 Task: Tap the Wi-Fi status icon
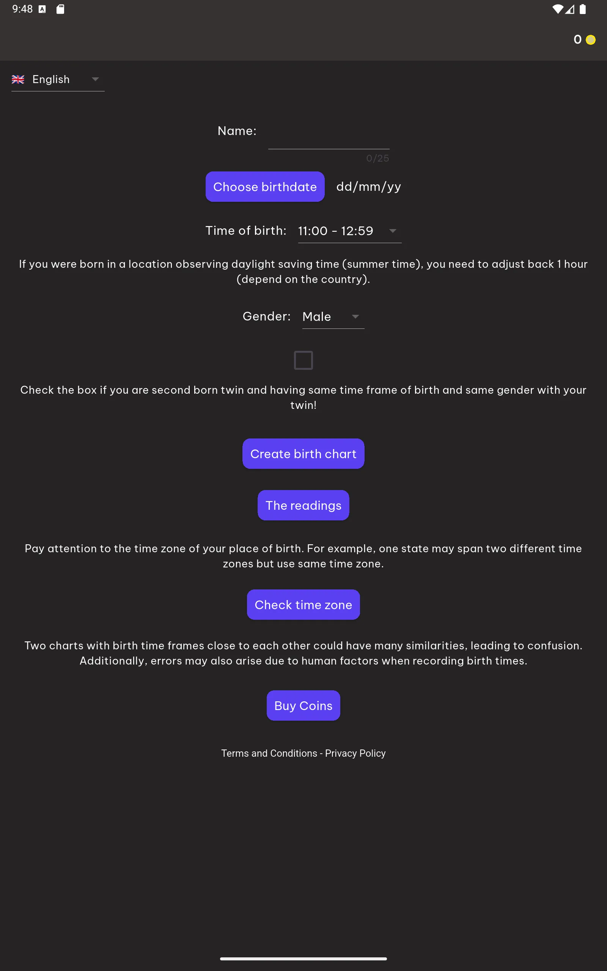point(557,9)
